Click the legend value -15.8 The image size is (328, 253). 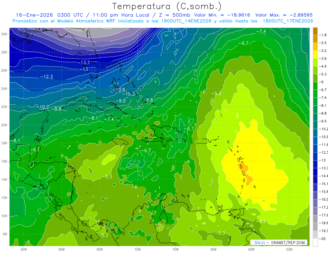(324, 191)
